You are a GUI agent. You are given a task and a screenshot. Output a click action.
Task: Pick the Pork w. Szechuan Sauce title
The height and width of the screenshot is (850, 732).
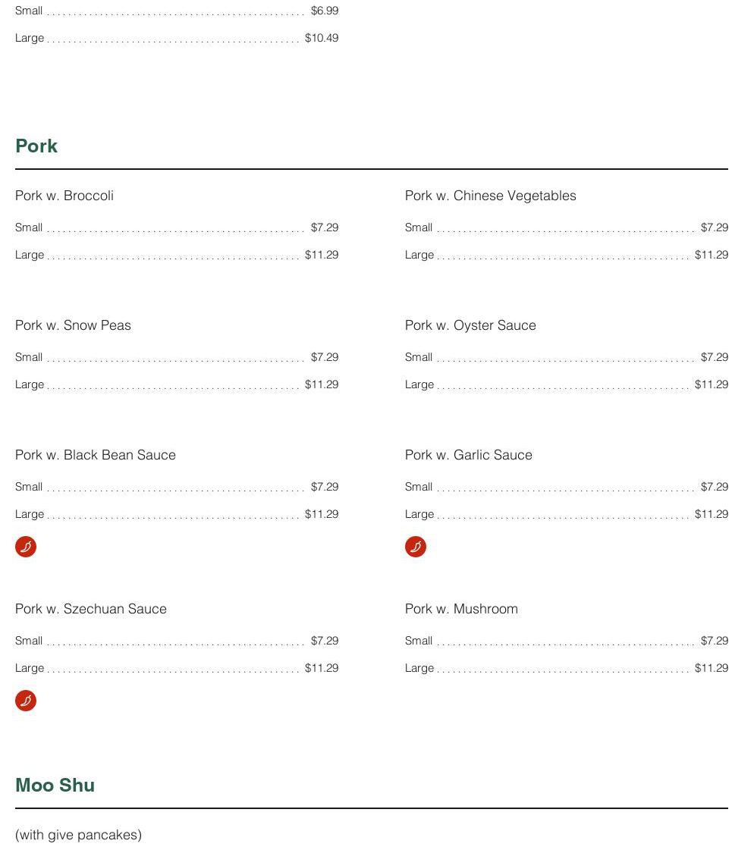(x=91, y=609)
